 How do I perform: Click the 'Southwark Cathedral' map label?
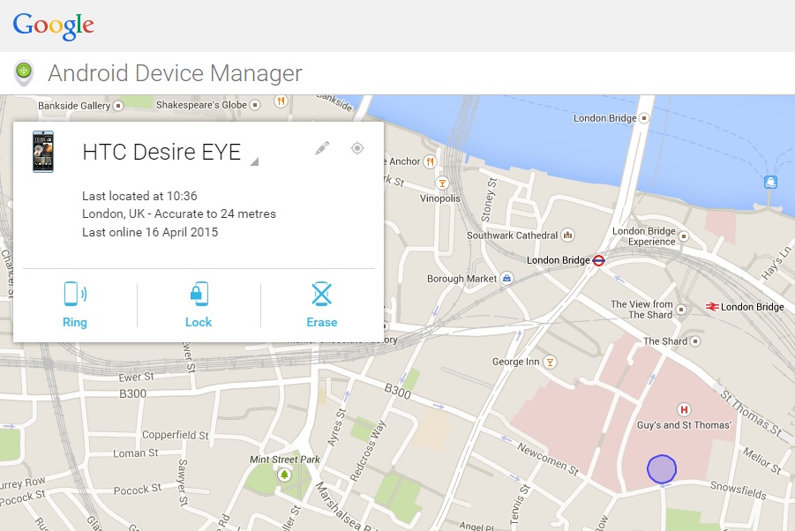click(512, 236)
